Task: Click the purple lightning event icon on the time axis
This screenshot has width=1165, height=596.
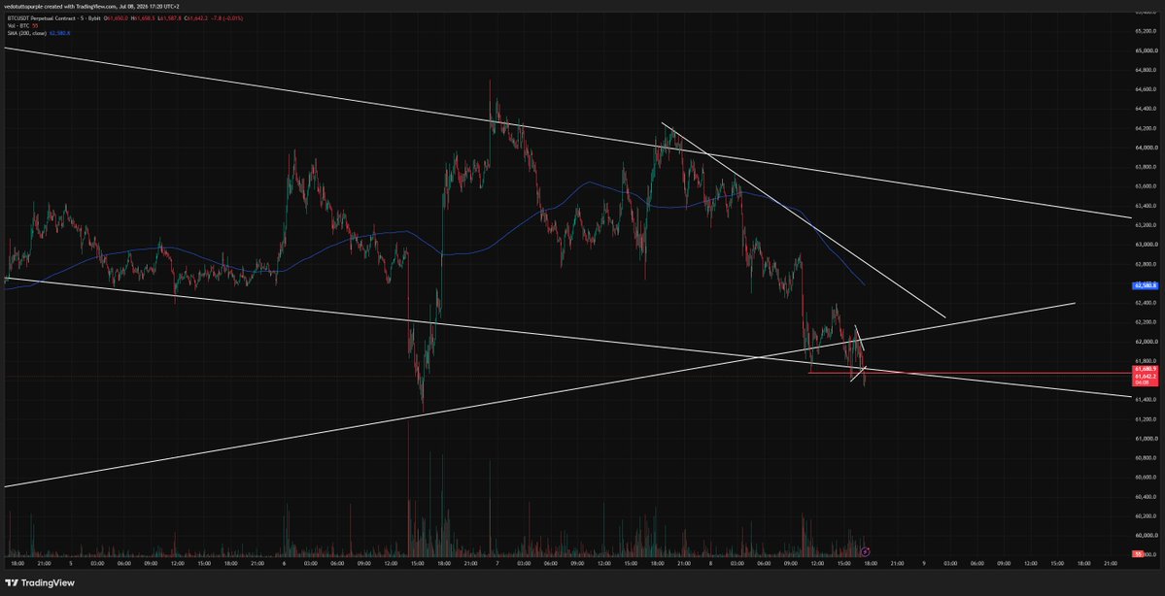Action: [865, 551]
